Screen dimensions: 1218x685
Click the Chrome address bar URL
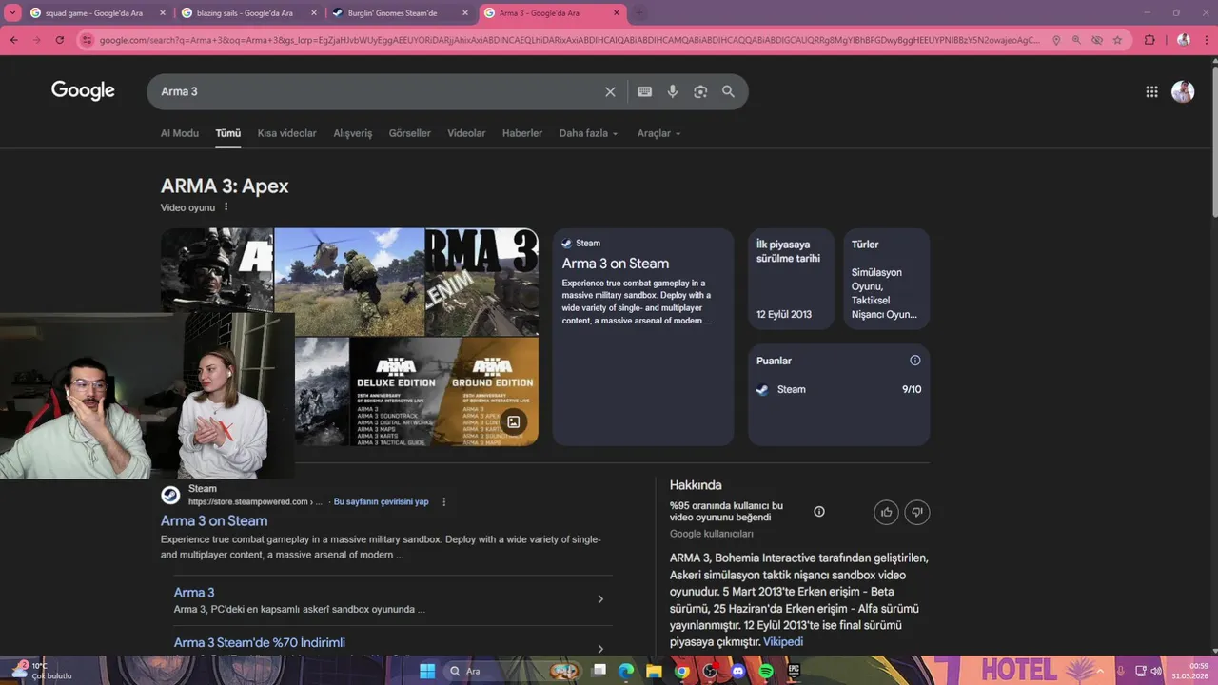(x=569, y=40)
